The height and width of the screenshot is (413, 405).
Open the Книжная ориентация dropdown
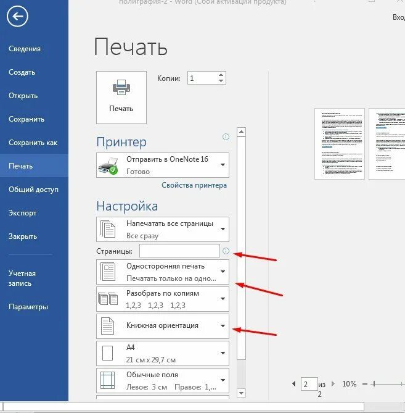163,326
